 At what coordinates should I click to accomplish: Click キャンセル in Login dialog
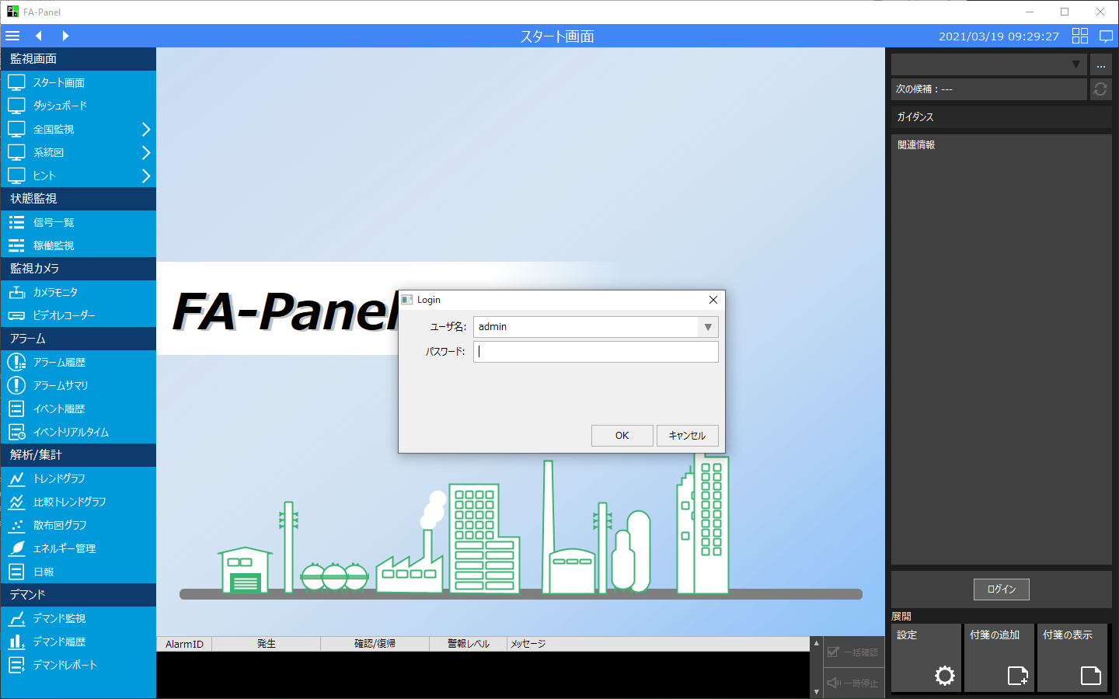point(687,436)
